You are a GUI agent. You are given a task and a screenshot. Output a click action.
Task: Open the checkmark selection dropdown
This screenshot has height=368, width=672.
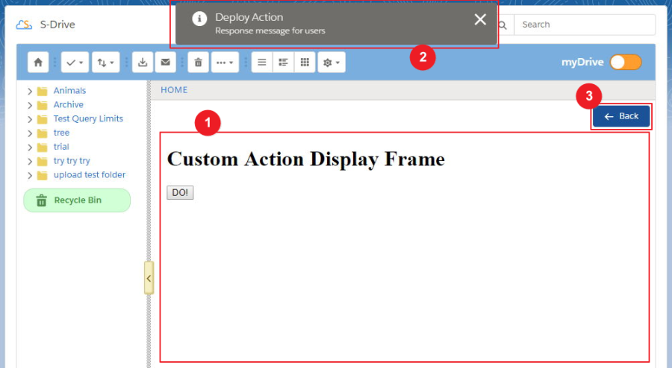point(74,63)
